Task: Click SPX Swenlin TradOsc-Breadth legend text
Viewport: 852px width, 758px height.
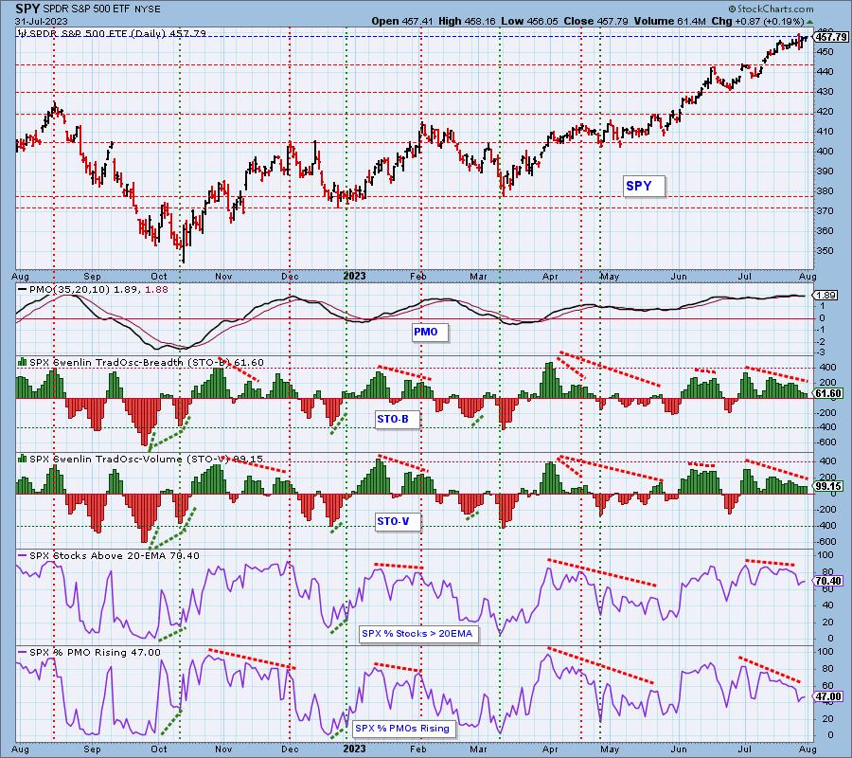Action: coord(147,362)
